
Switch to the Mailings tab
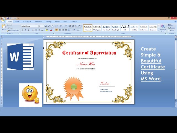click(49, 22)
